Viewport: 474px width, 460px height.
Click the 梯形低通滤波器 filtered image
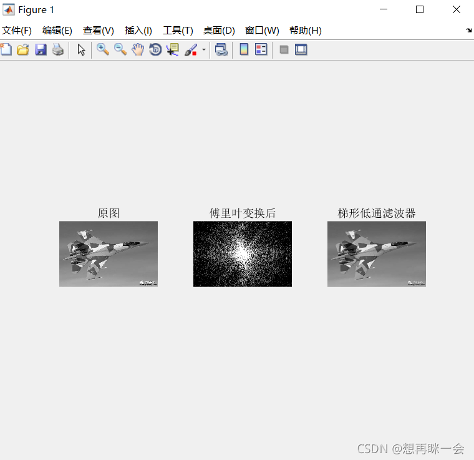click(377, 254)
